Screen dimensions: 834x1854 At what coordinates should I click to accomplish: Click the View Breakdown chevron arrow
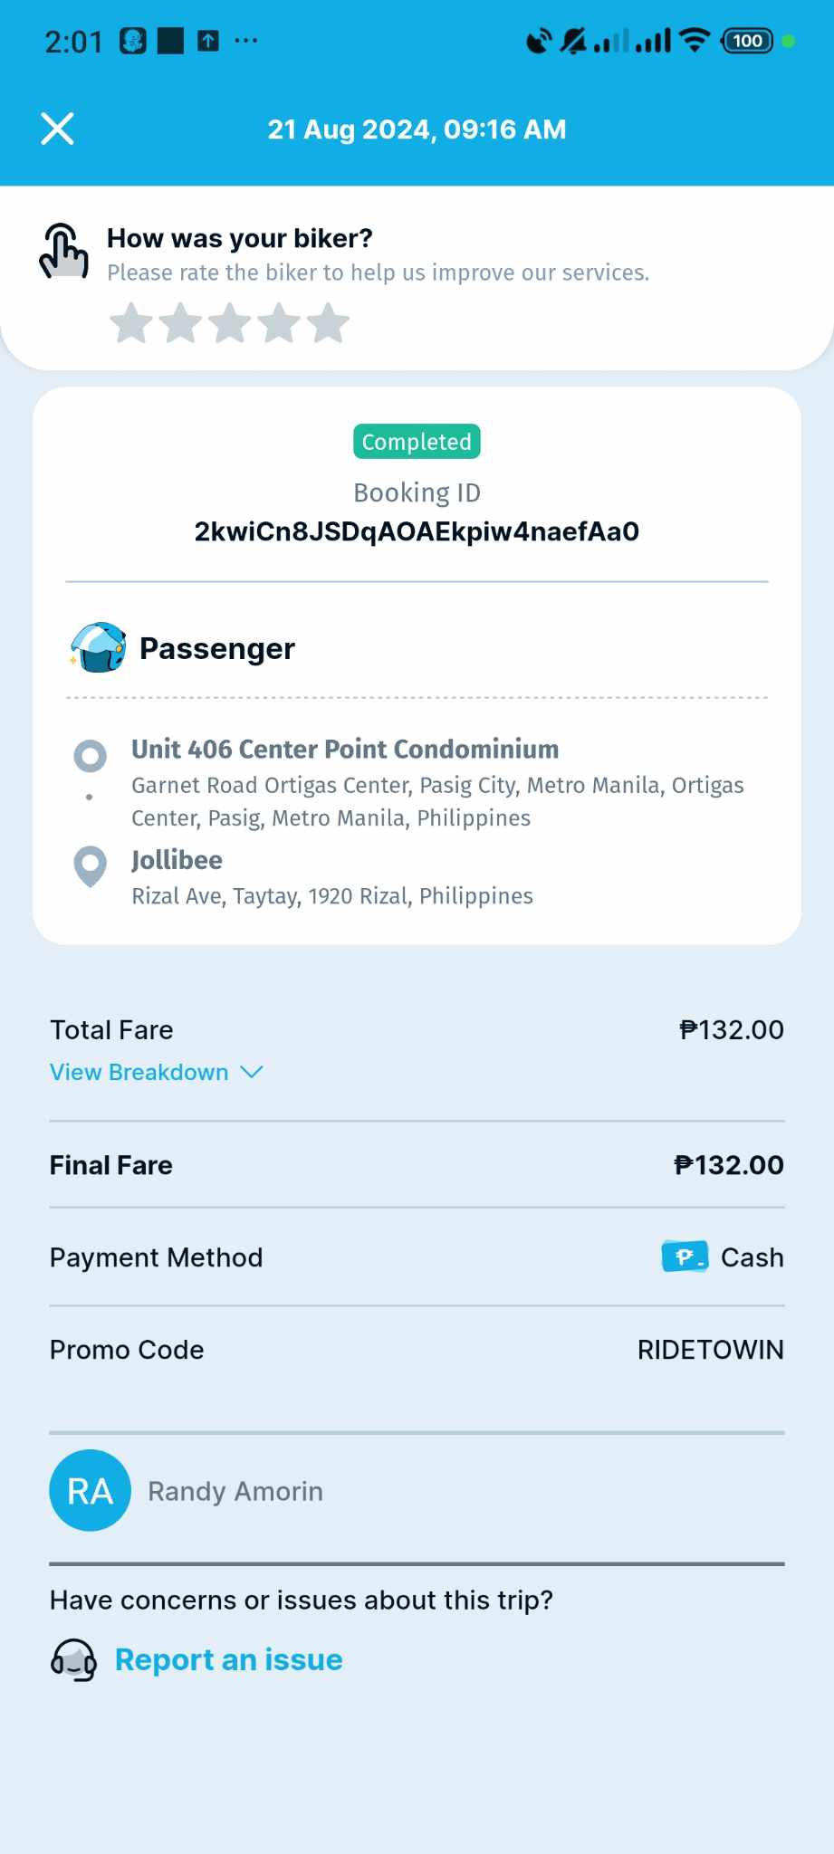[x=252, y=1072]
